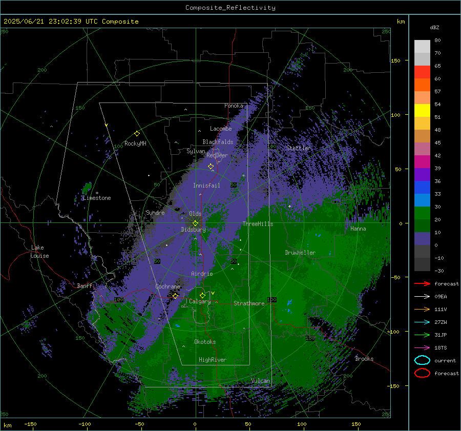Select the Cochrane label
This screenshot has height=431, width=461.
click(x=167, y=286)
